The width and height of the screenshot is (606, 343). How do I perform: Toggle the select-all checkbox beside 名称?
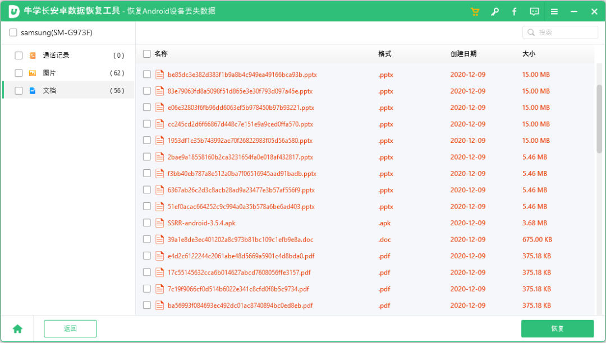point(147,54)
